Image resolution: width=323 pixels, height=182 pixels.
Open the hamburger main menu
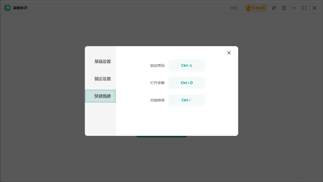click(284, 8)
